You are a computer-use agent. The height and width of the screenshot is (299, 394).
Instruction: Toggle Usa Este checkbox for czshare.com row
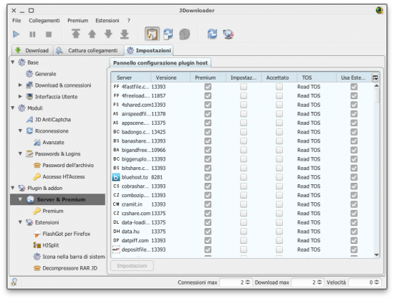click(x=354, y=213)
